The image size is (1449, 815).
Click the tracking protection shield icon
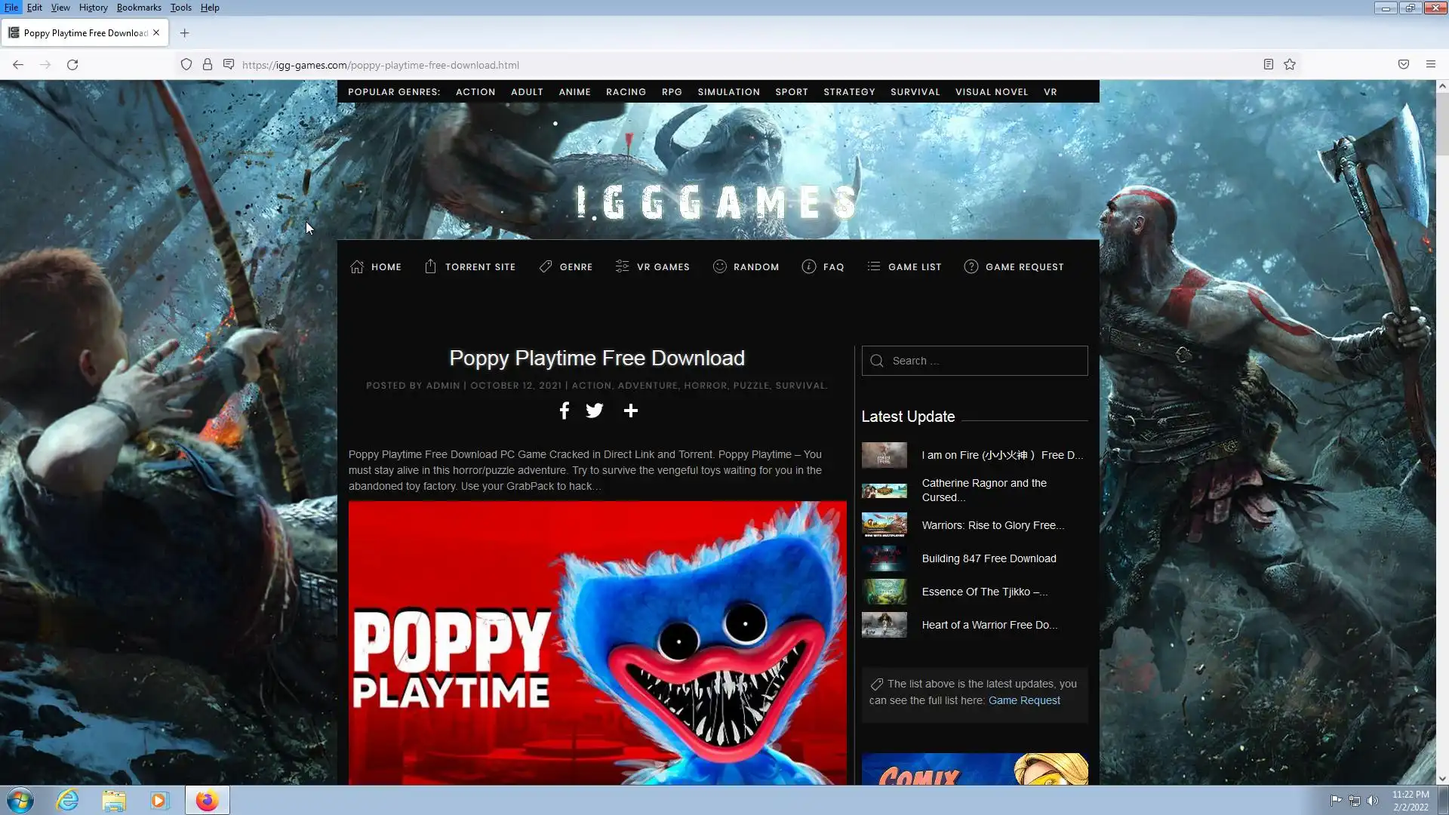[x=186, y=65]
